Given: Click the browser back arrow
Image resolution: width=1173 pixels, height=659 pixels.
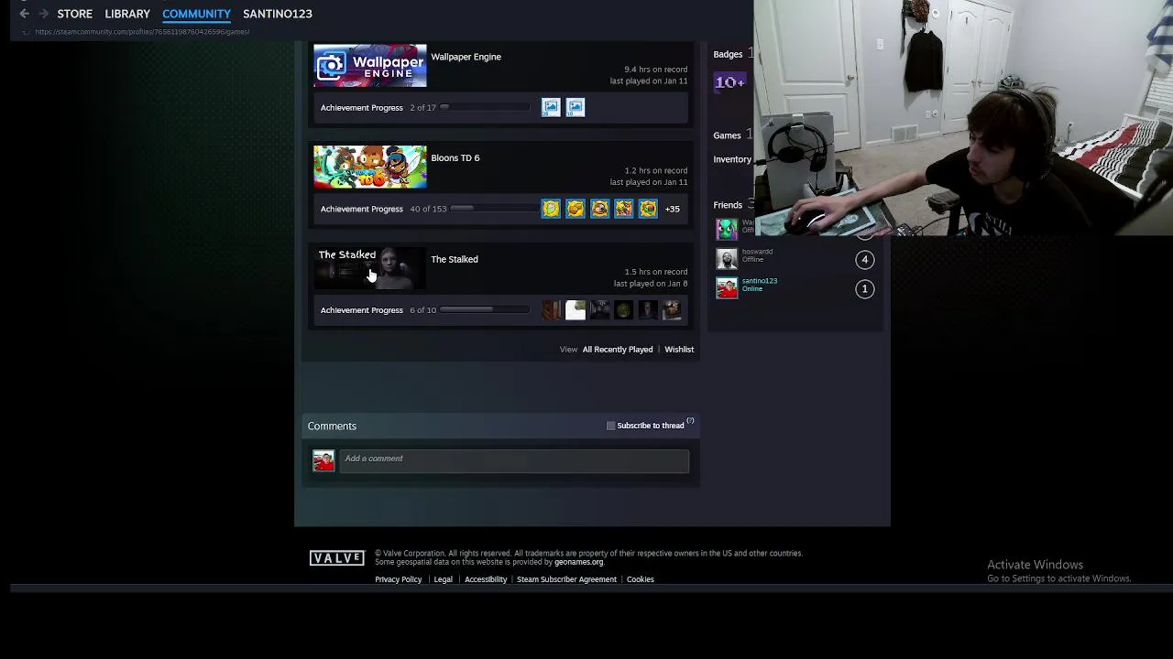Looking at the screenshot, I should tap(24, 14).
